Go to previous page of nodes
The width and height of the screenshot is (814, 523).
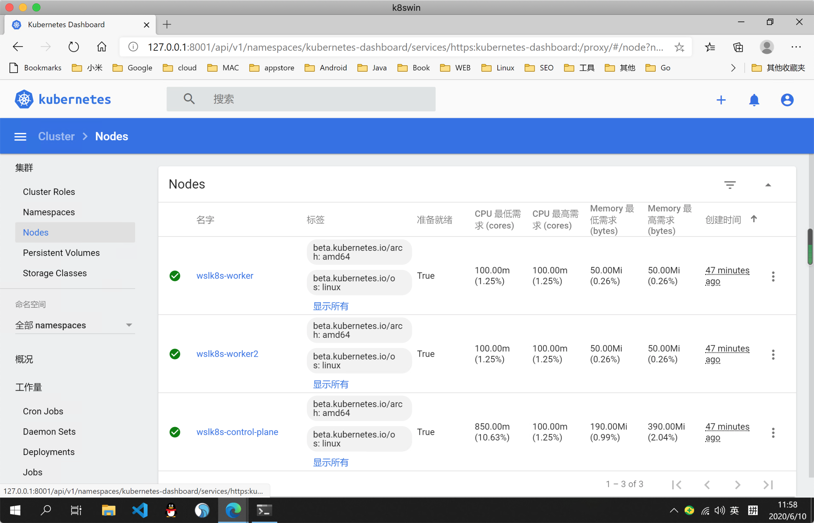(x=707, y=485)
